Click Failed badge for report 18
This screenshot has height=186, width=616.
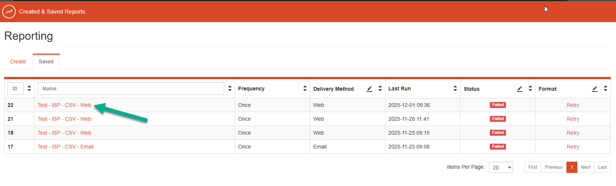click(x=498, y=133)
